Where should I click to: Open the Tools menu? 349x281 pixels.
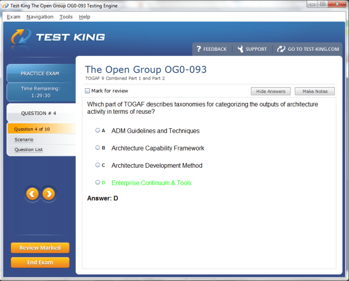(x=66, y=17)
